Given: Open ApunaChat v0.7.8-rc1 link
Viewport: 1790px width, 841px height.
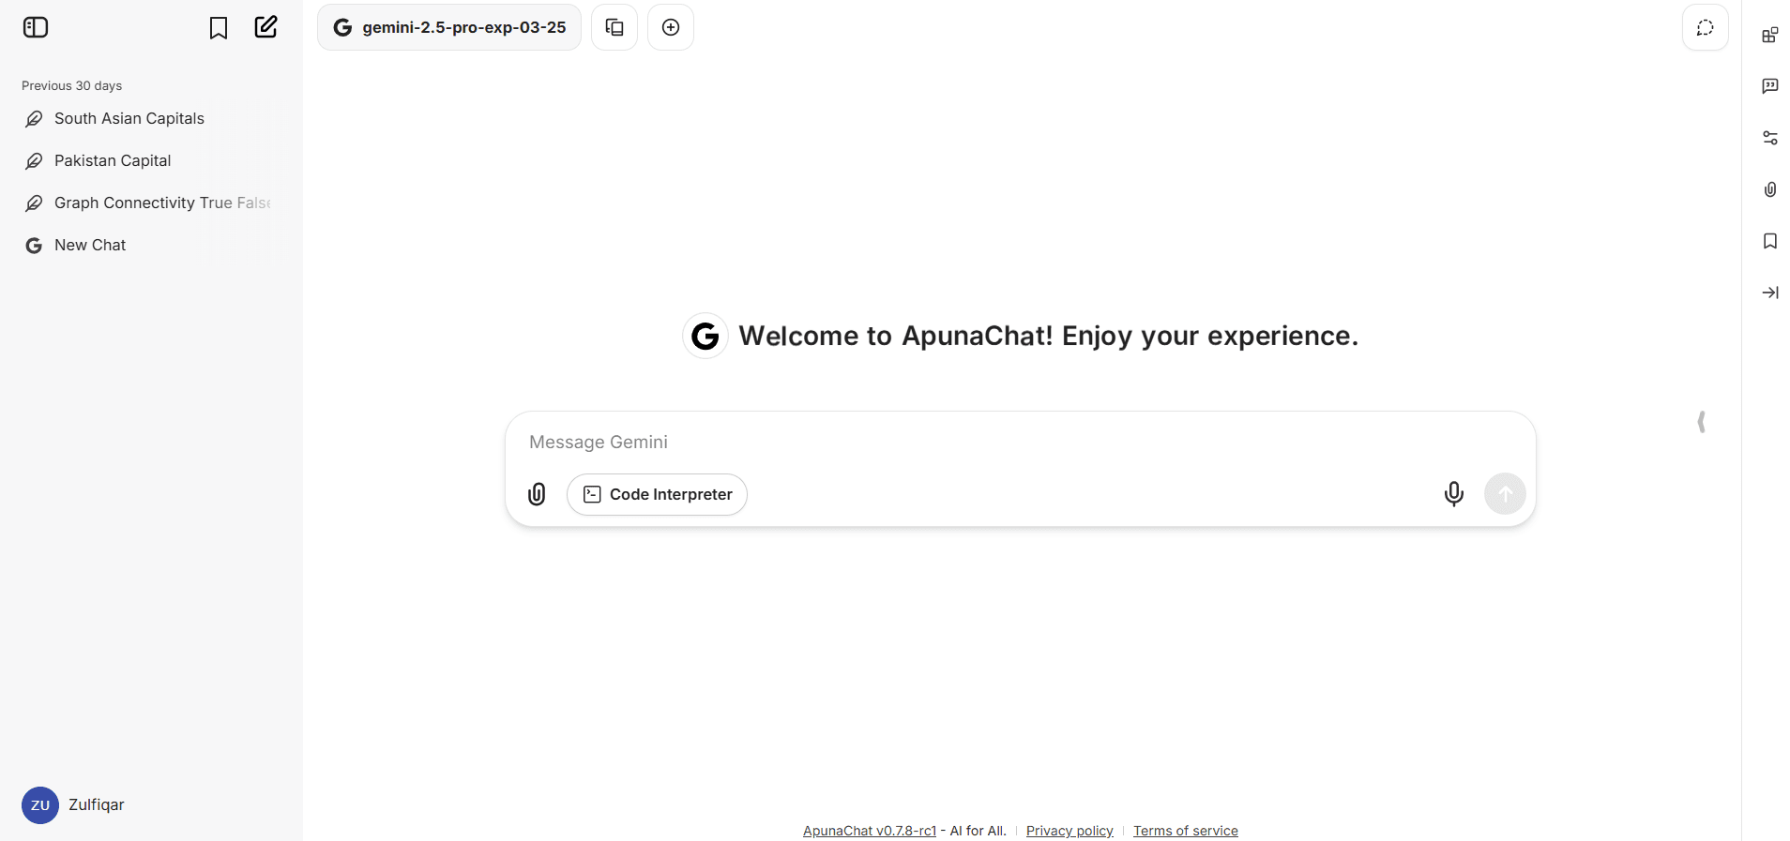Looking at the screenshot, I should pyautogui.click(x=870, y=831).
